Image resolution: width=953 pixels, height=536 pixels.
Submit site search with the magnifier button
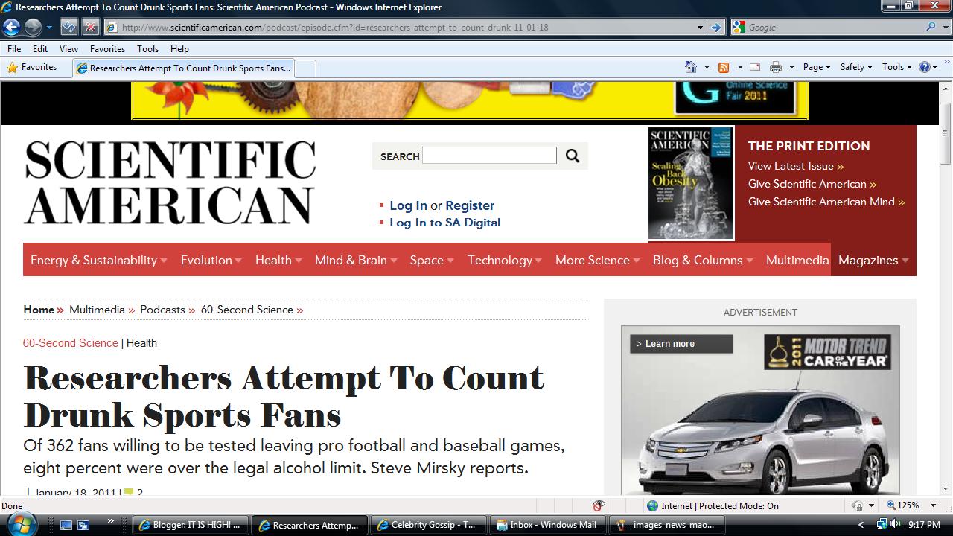click(573, 156)
